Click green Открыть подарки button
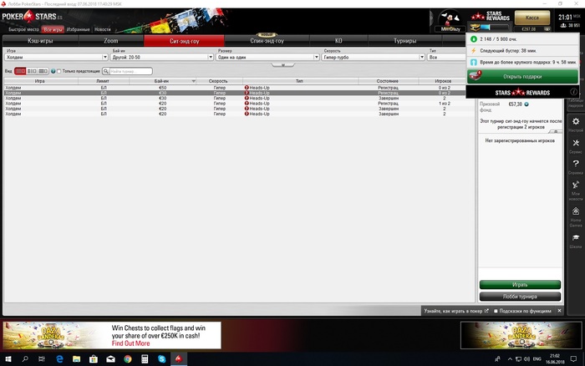 [x=522, y=77]
